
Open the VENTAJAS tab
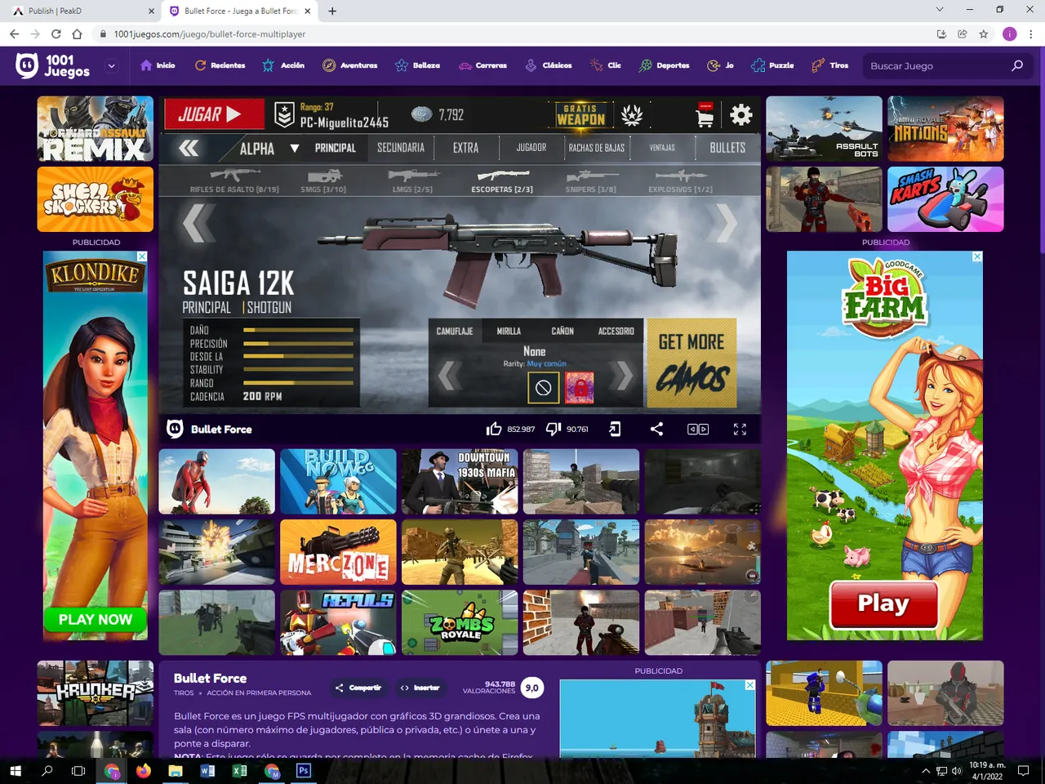[662, 148]
